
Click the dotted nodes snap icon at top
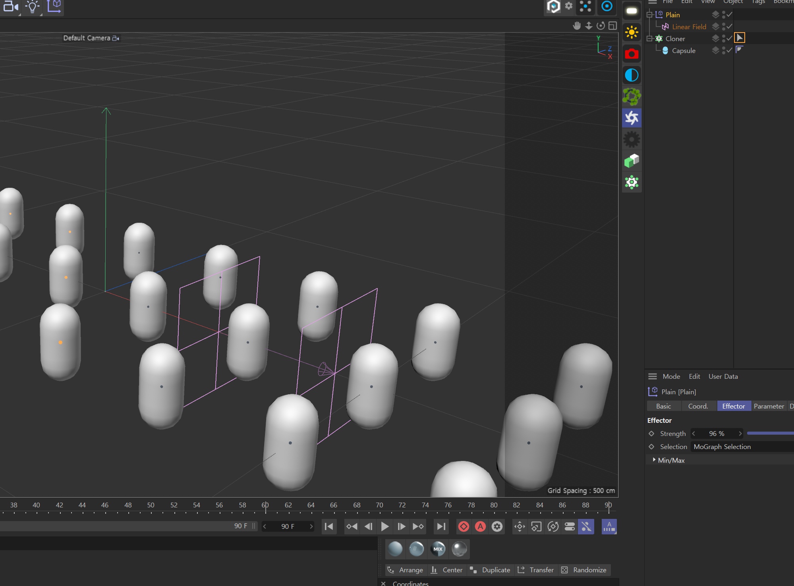(585, 6)
